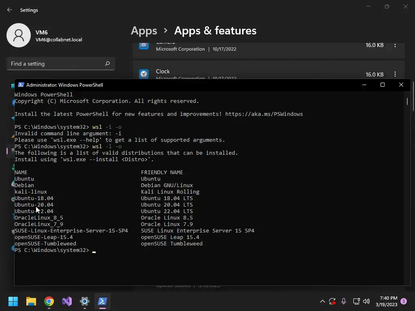
Task: Click the https://aka.ms/PSWindows URL text
Action: 264,114
